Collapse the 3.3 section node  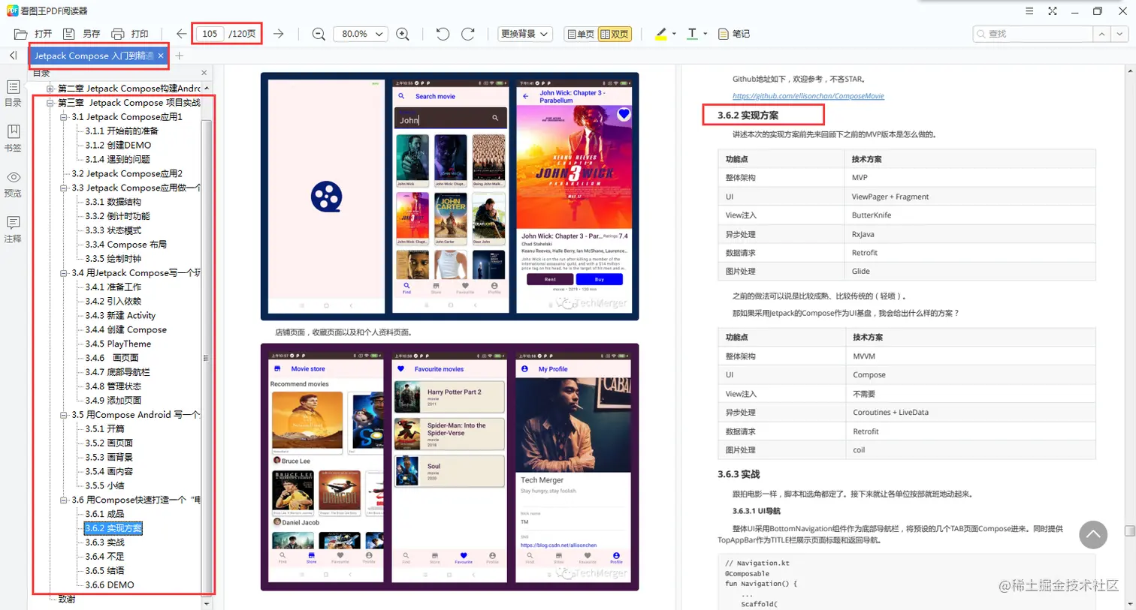(x=64, y=188)
